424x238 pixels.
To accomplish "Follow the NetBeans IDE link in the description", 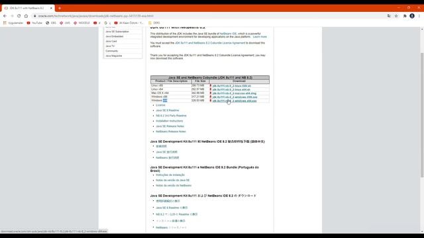I will pos(228,34).
